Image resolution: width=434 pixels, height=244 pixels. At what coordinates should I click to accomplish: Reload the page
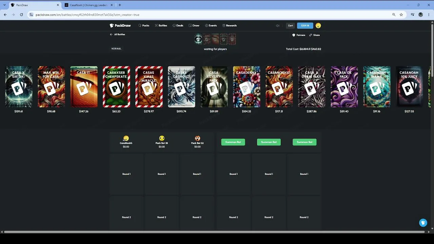(x=21, y=15)
